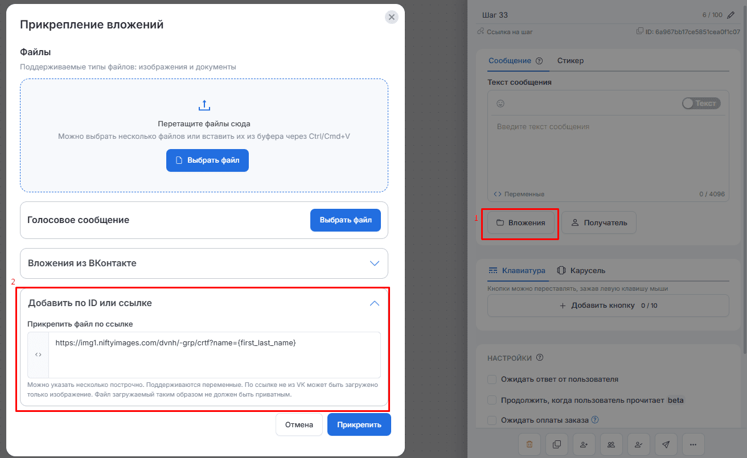The height and width of the screenshot is (458, 747).
Task: Click the pencil edit icon next to step name
Action: 731,15
